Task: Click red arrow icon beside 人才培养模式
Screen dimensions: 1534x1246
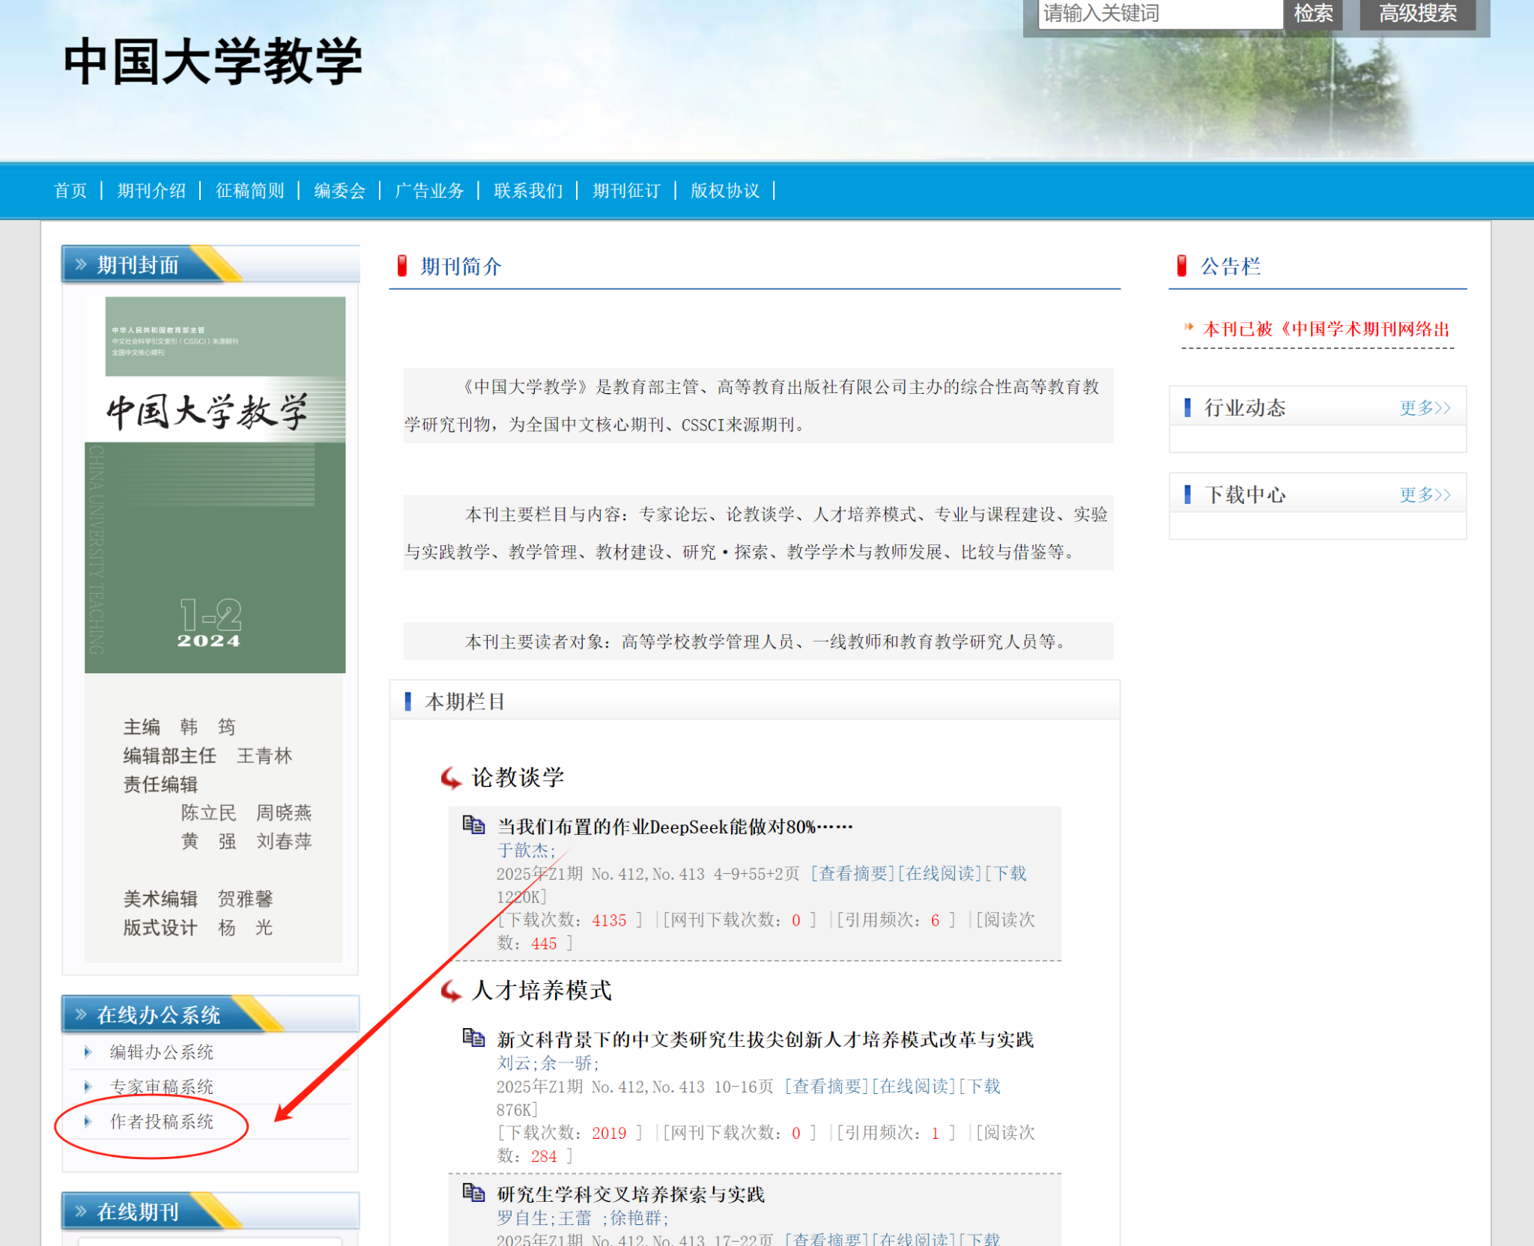Action: click(451, 991)
